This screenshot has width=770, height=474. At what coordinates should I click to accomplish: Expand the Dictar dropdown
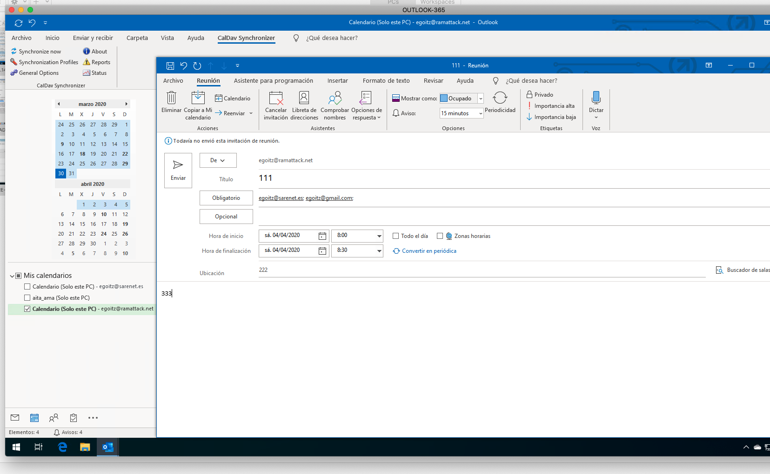click(596, 118)
